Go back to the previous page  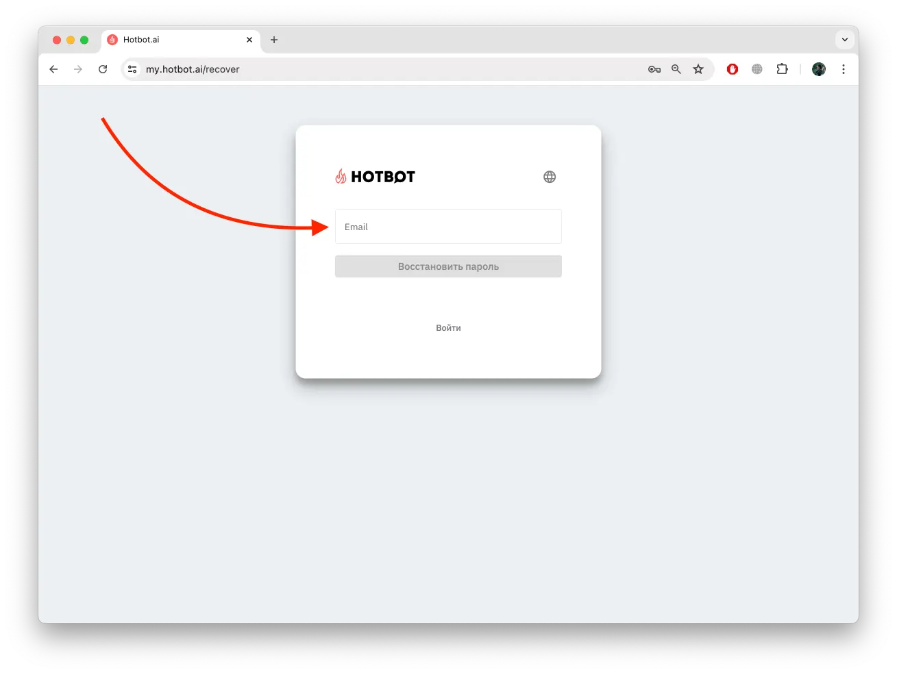click(x=53, y=69)
